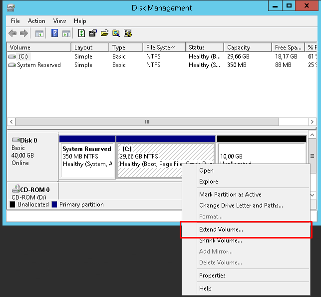Select the 10,00 GB unallocated space block
321x297 pixels.
[262, 149]
